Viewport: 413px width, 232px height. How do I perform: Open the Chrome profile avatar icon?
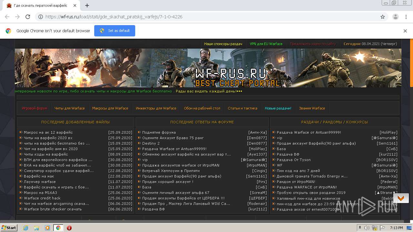[x=395, y=17]
